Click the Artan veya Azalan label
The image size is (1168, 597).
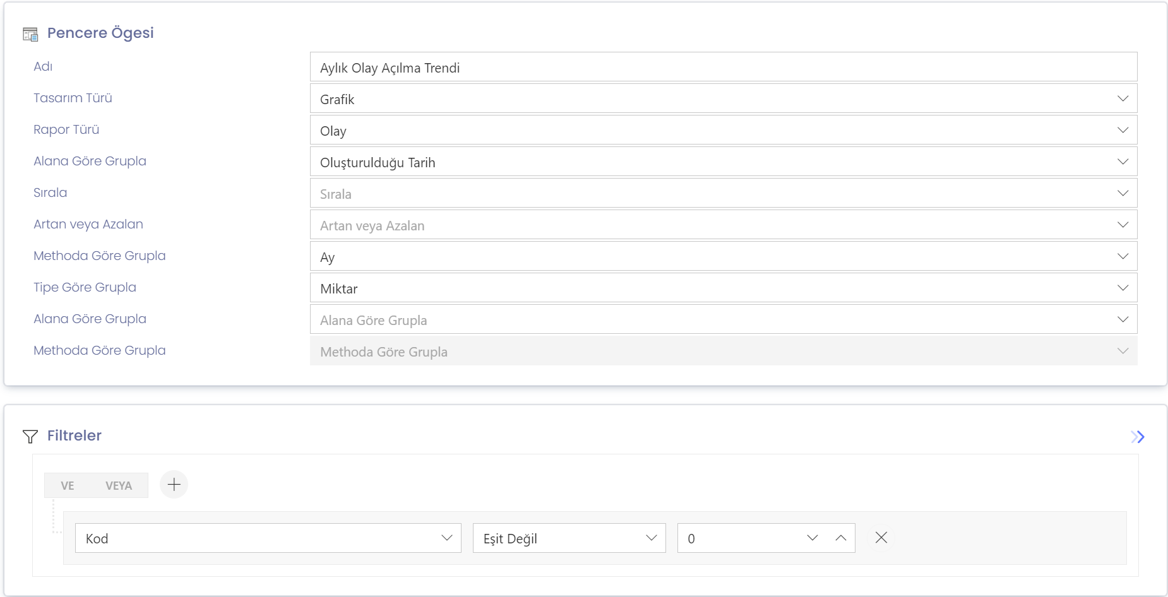[x=88, y=224]
